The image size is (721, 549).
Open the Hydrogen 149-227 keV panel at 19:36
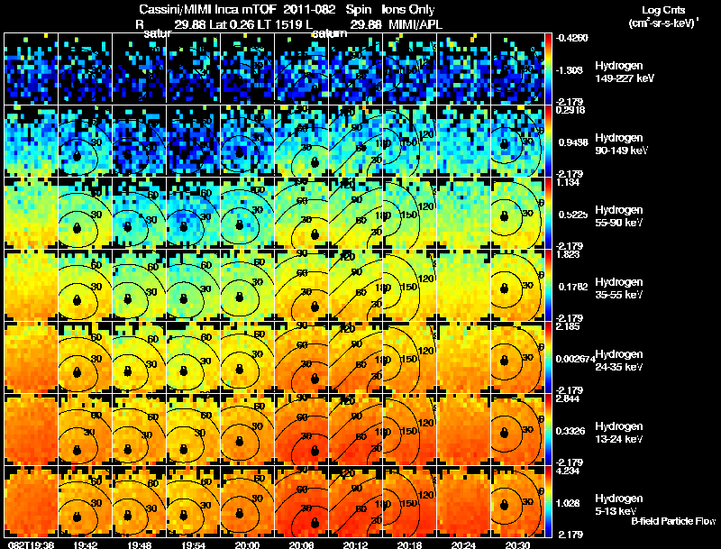click(31, 68)
